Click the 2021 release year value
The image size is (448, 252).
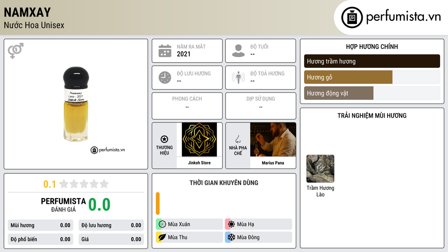[x=183, y=54]
